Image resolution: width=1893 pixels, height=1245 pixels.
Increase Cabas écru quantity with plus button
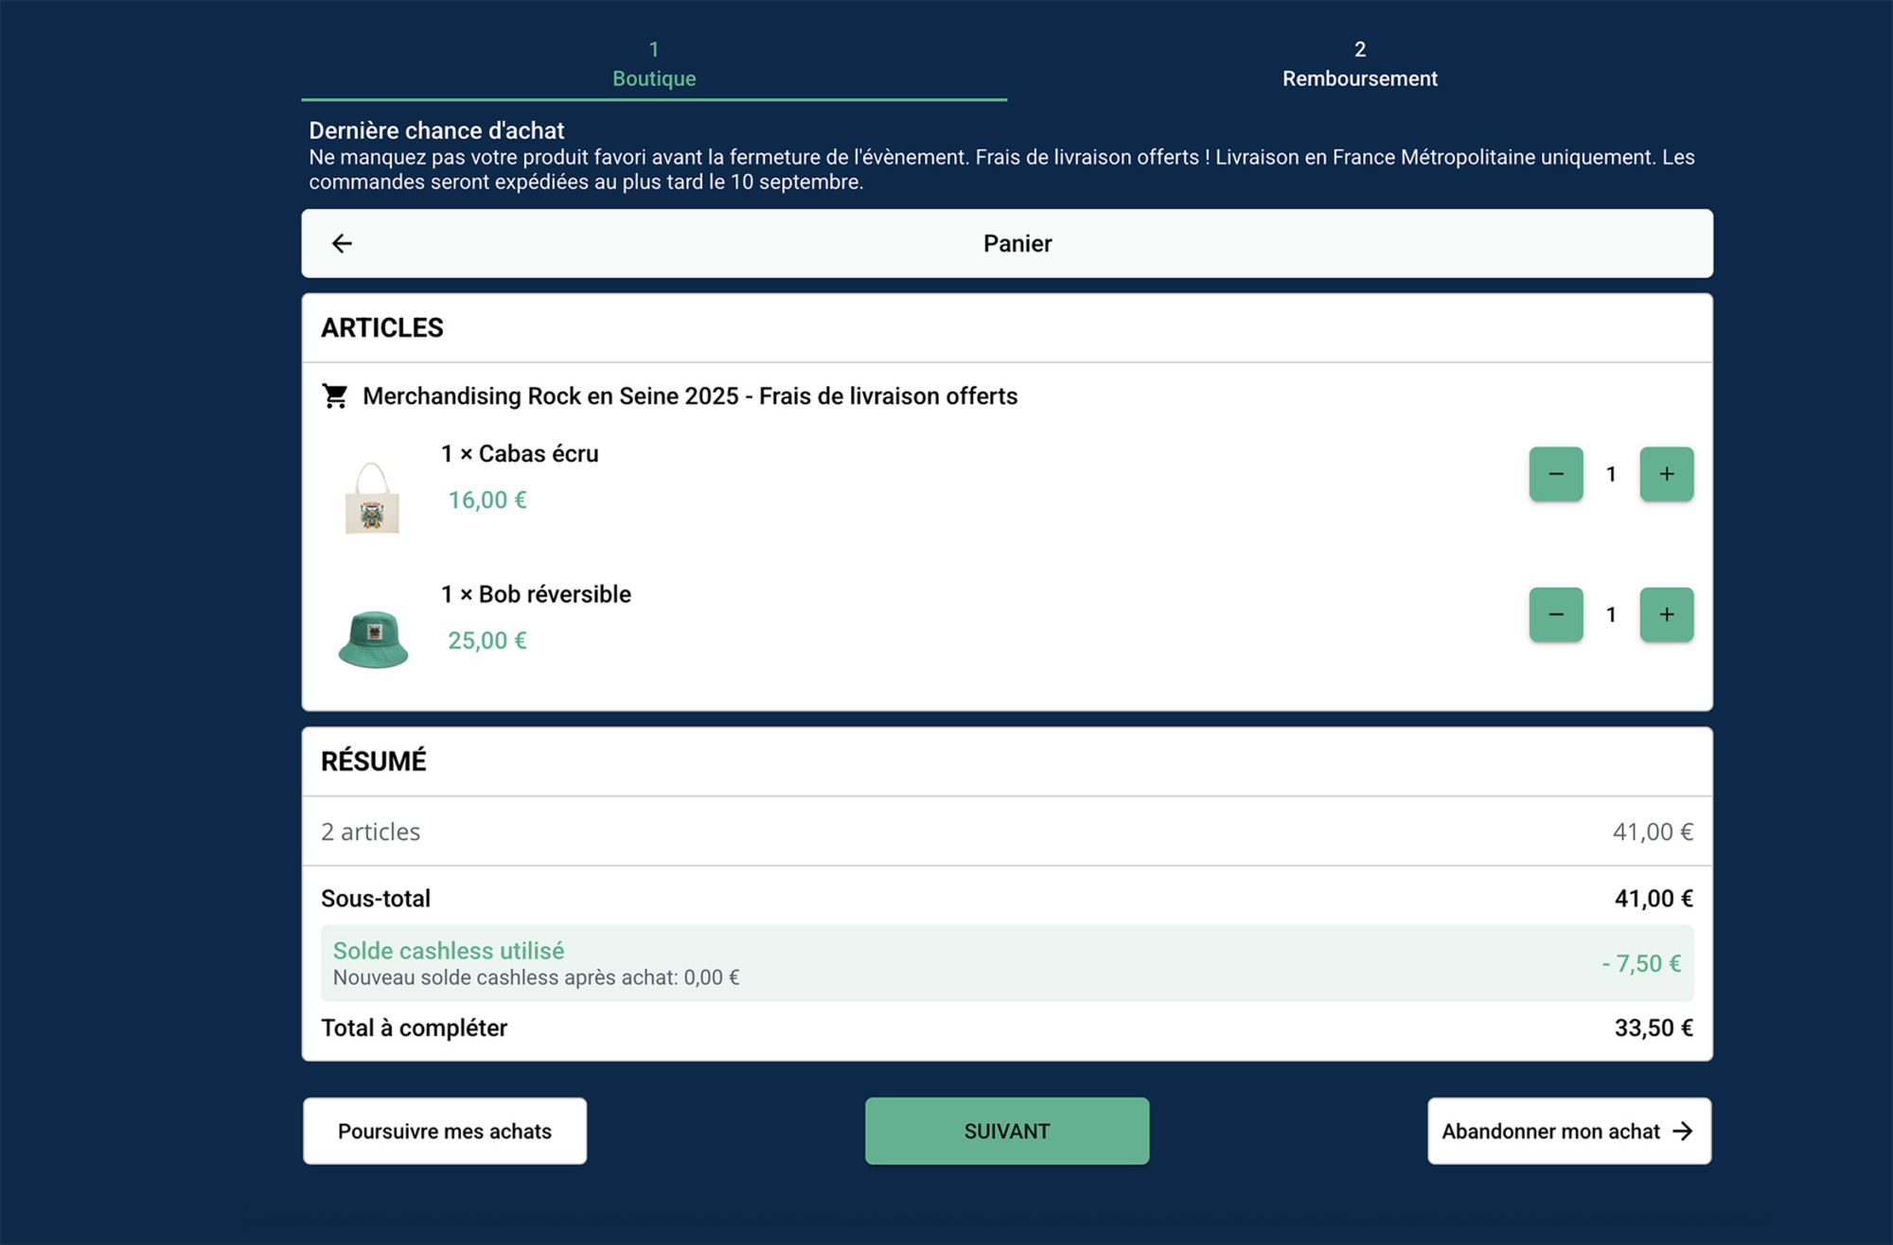click(1666, 474)
